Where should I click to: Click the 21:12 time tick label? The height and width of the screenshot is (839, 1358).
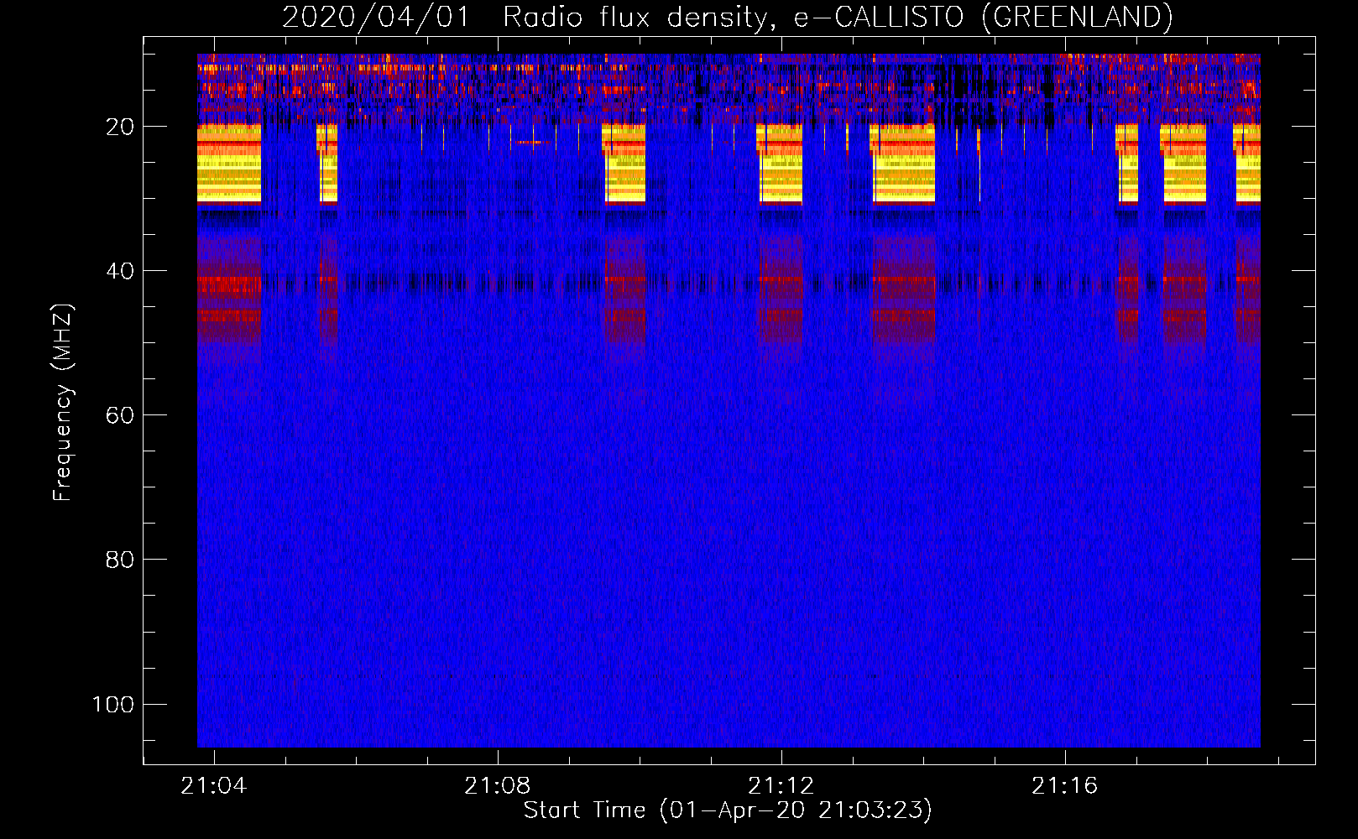[781, 785]
